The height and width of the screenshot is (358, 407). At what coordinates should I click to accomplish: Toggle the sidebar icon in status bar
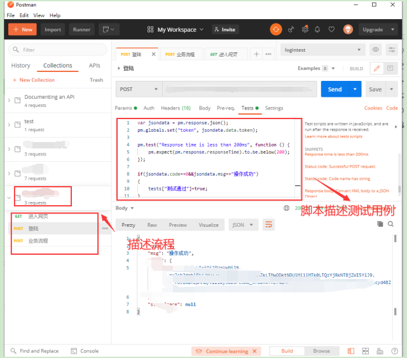click(350, 351)
